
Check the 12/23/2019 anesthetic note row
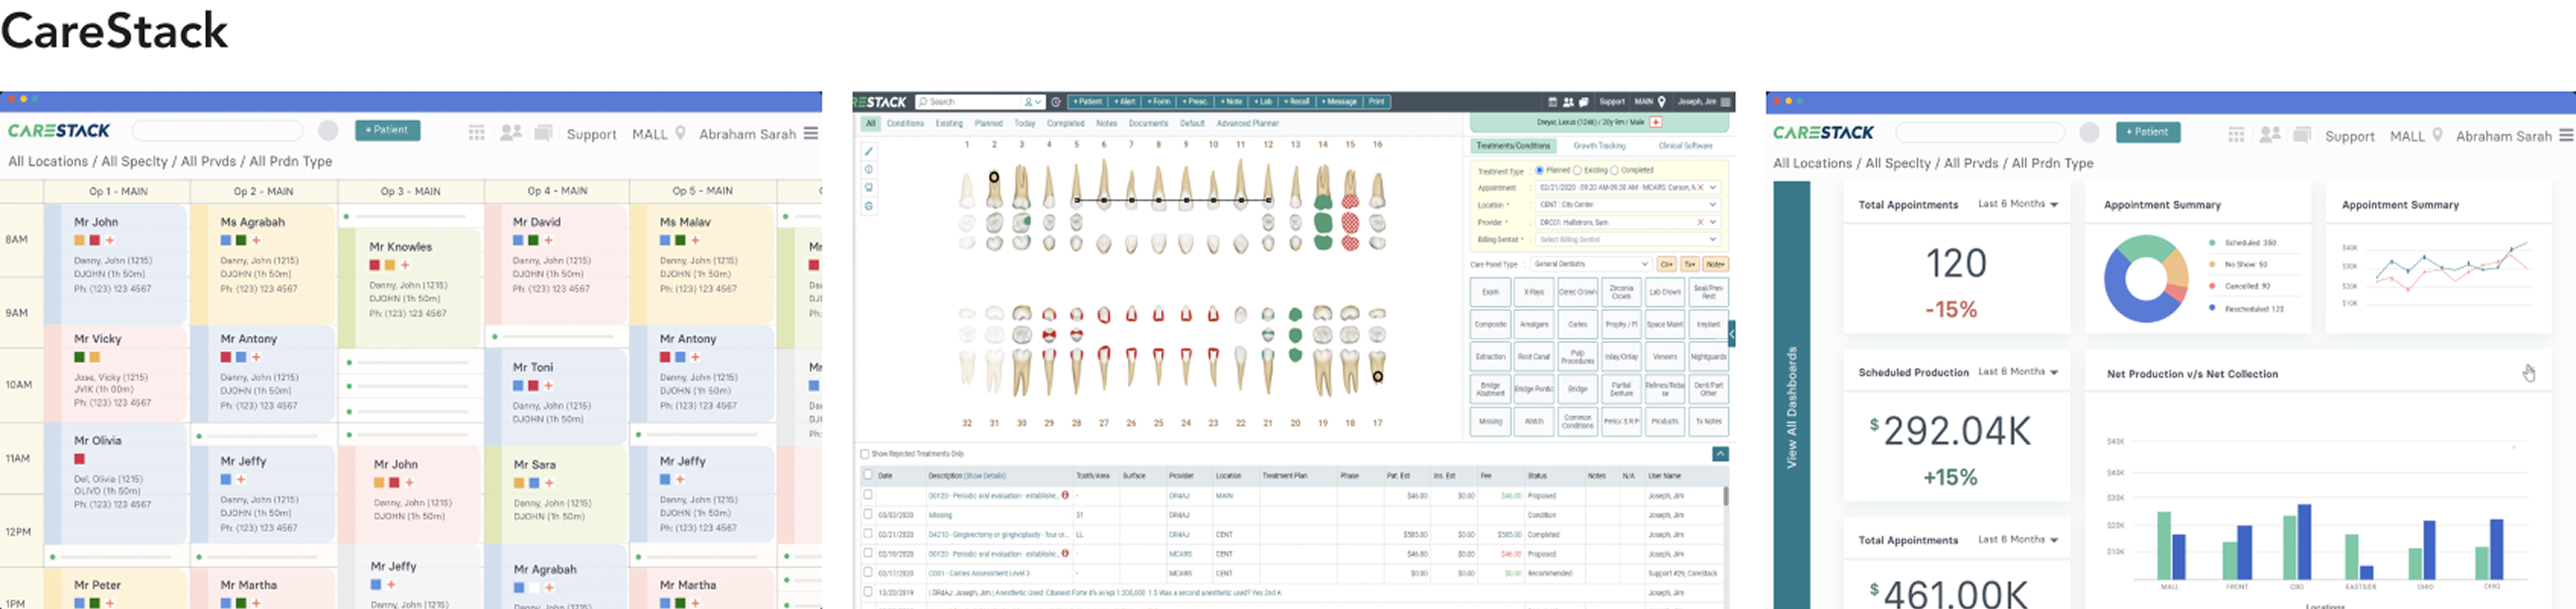coord(868,592)
